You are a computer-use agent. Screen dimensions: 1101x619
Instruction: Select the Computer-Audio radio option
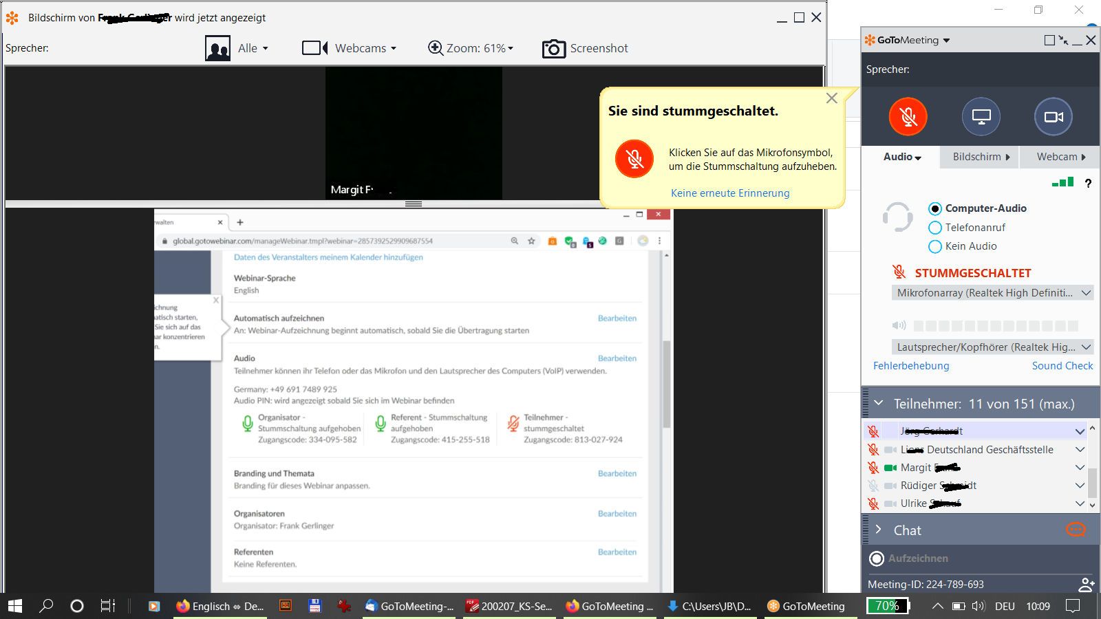[x=934, y=208]
